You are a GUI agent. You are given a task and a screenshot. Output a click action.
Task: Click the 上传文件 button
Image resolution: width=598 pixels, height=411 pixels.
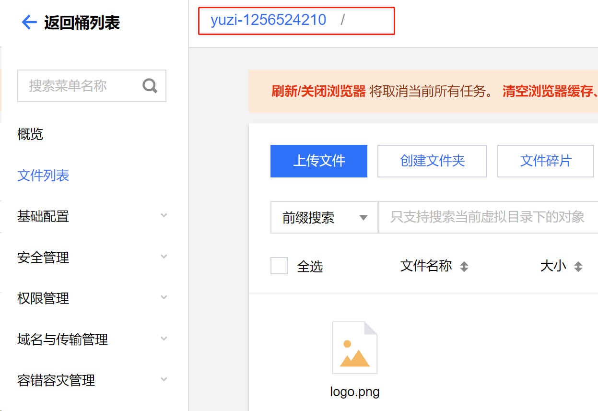[319, 161]
